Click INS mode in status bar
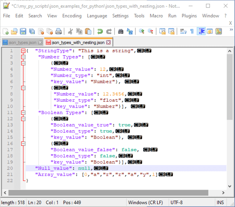The height and width of the screenshot is (207, 235). point(220,202)
